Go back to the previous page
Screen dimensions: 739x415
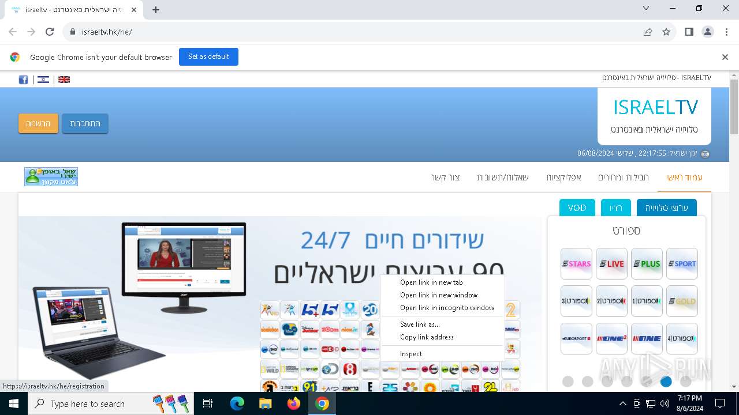point(13,32)
